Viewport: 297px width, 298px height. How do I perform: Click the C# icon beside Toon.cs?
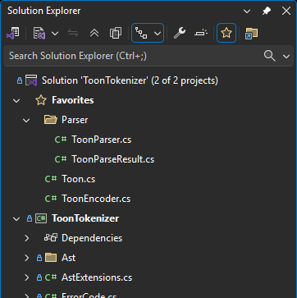point(51,179)
